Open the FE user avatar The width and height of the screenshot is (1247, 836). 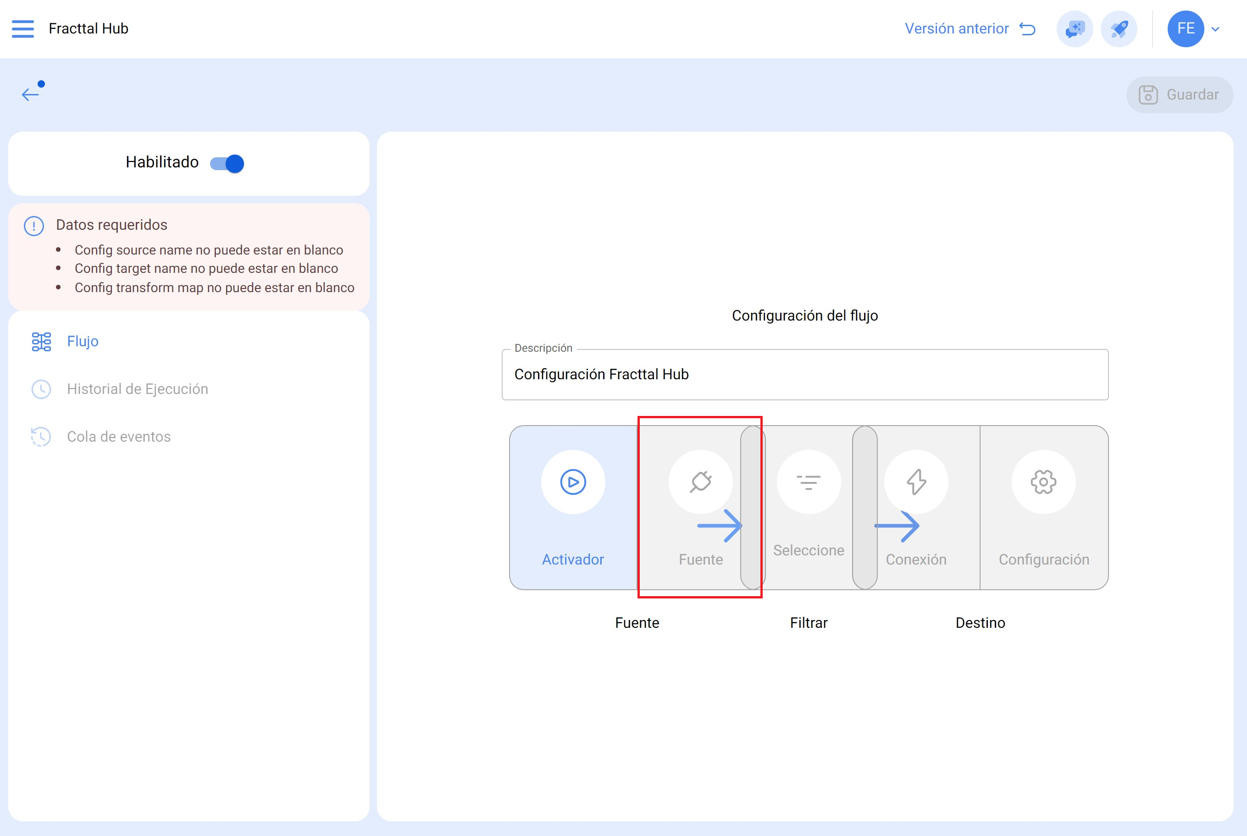[1185, 29]
